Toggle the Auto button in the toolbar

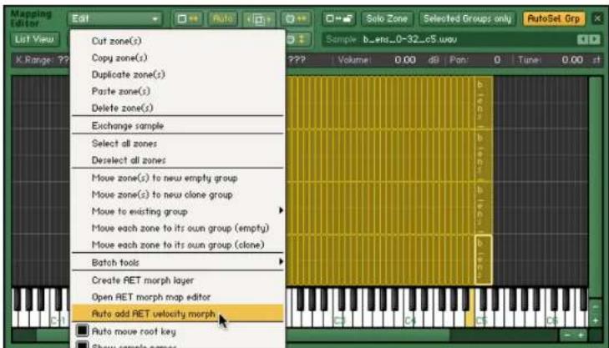tap(222, 18)
